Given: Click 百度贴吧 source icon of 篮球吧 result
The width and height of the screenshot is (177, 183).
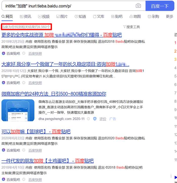Looking at the screenshot, I should [x=4, y=150].
